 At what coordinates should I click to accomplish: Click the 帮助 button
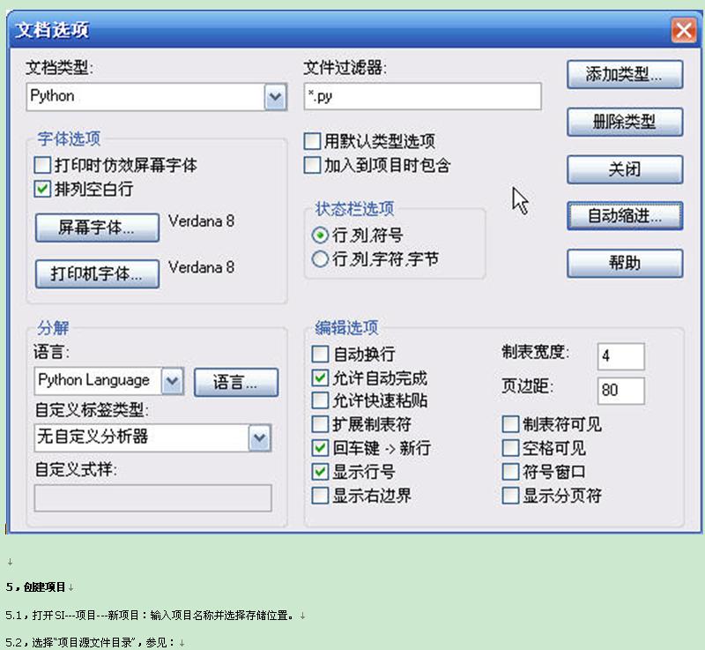(625, 263)
